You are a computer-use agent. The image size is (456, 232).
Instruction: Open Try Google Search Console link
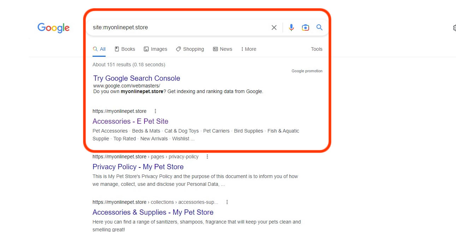tap(137, 78)
